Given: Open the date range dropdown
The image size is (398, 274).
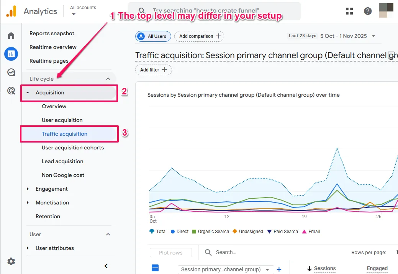Looking at the screenshot, I should coord(373,36).
